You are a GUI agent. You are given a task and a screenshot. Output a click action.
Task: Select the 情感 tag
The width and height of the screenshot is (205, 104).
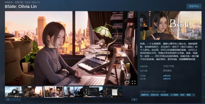point(189,95)
